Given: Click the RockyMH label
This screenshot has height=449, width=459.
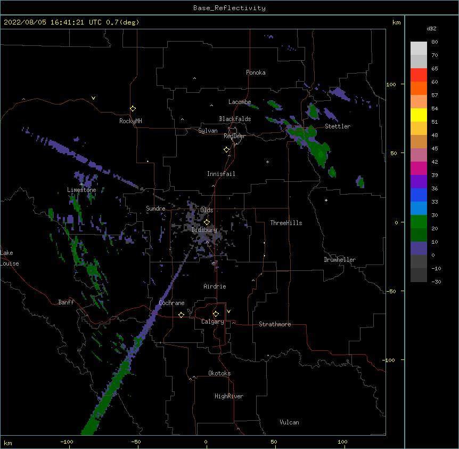Looking at the screenshot, I should click(130, 121).
